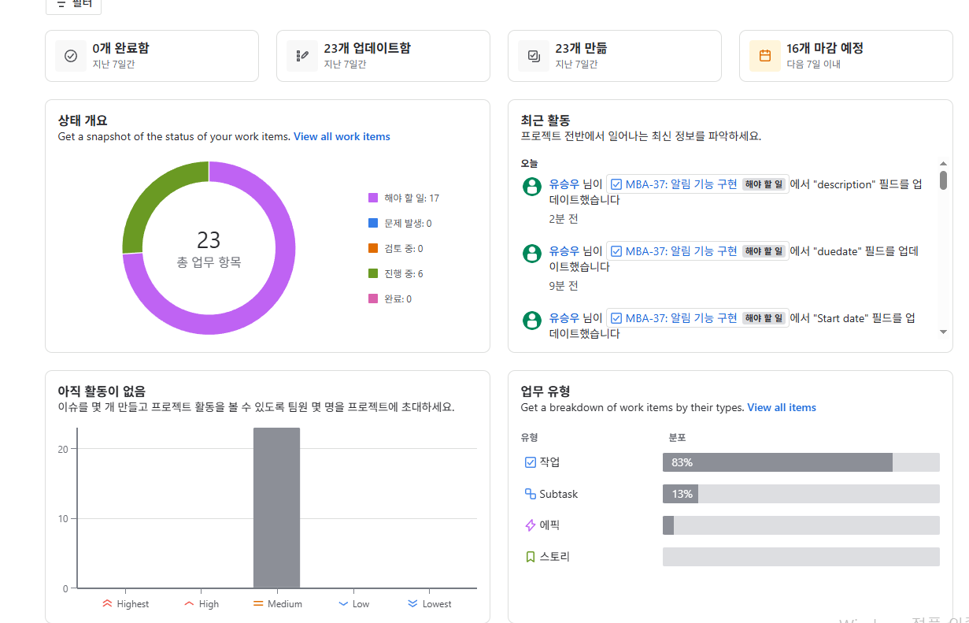Select the Subtask type label

pos(559,494)
